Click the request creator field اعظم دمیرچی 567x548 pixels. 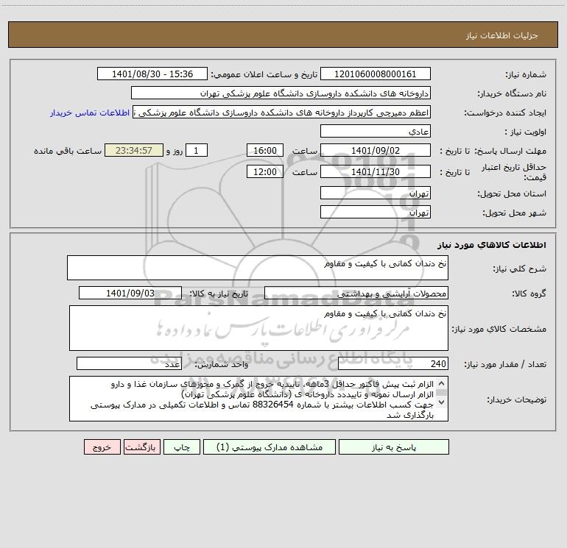pos(282,112)
